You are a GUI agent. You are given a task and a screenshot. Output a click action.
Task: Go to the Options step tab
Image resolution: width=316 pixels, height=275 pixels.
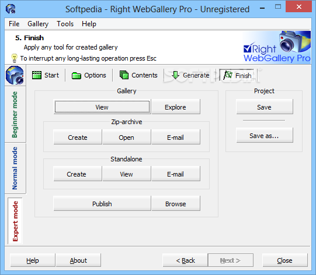point(89,75)
